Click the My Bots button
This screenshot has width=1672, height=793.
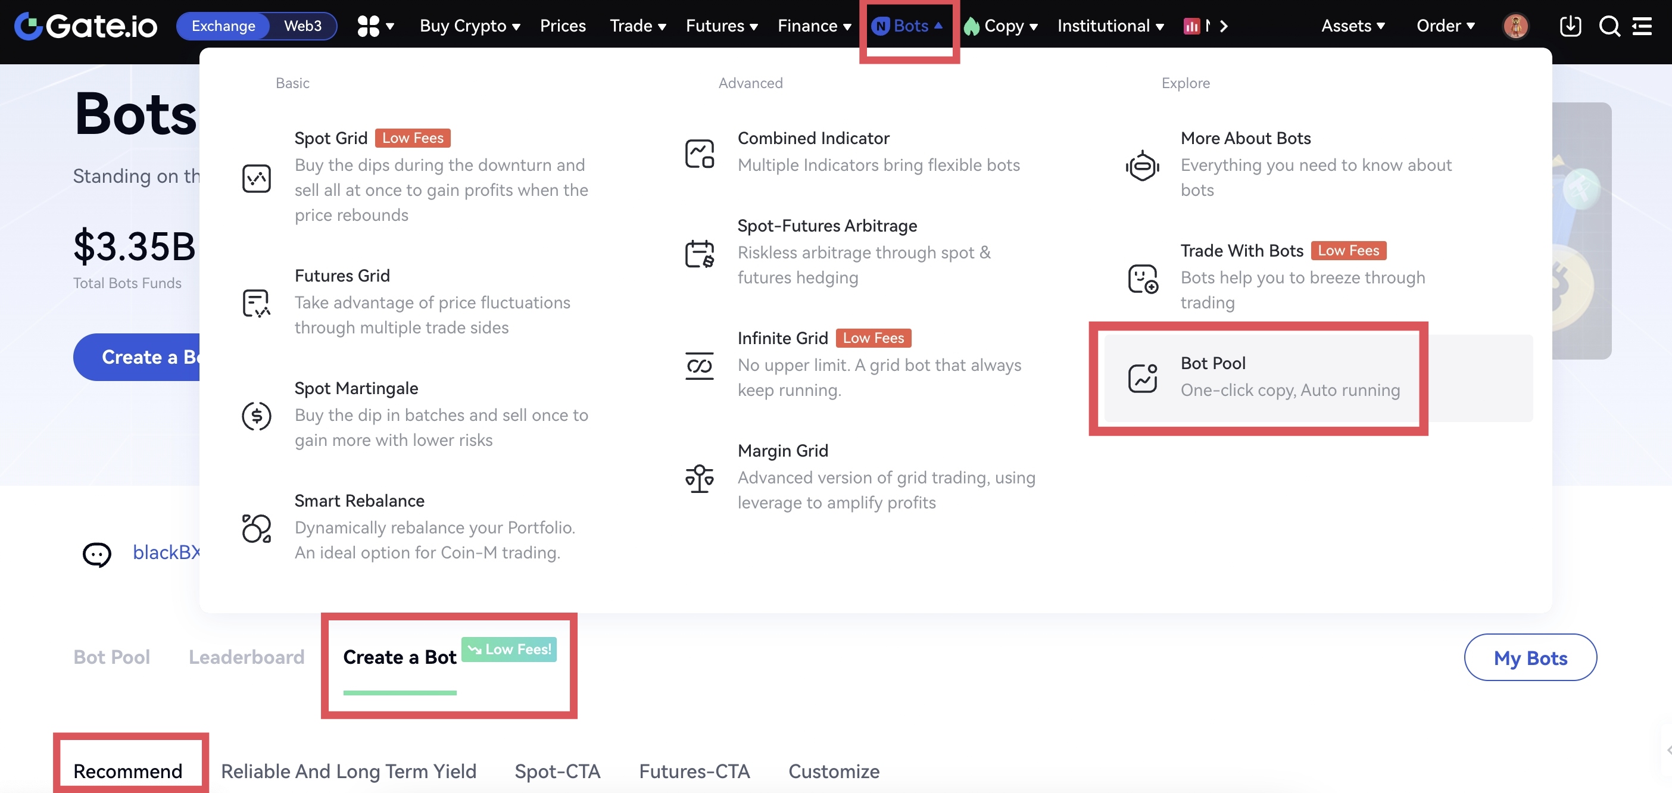[1530, 657]
